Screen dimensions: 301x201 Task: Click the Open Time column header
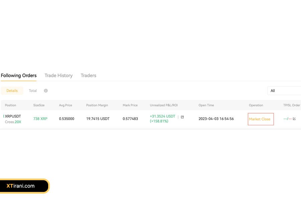tap(206, 105)
